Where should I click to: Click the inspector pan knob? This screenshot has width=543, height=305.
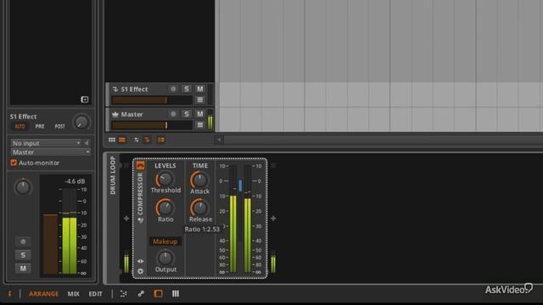click(23, 187)
